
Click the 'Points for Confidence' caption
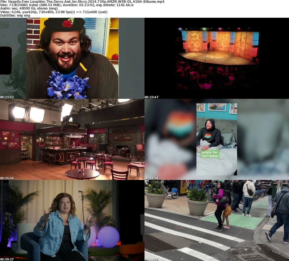210,154
